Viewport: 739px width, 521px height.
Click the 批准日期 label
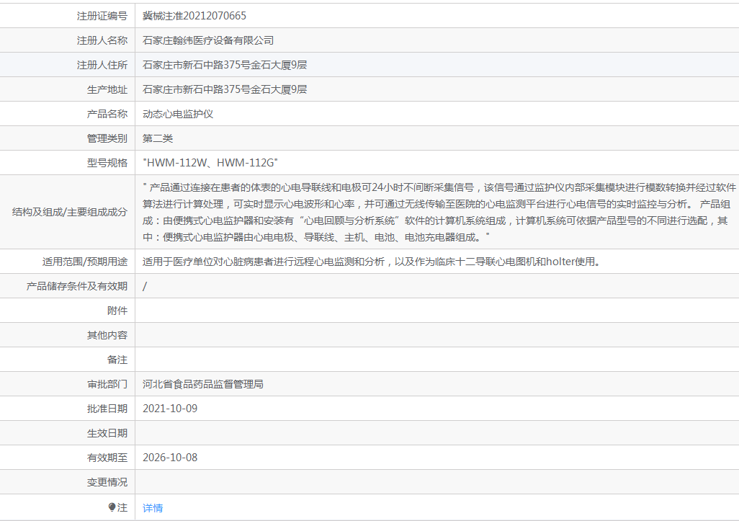coord(107,409)
